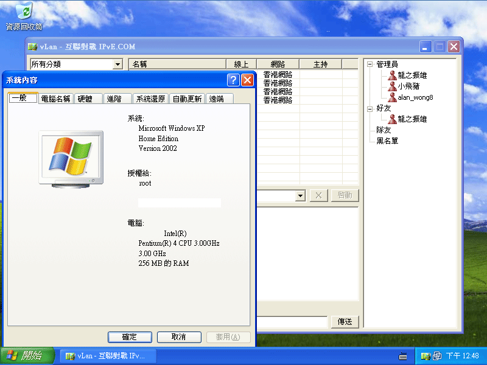Switch to the 遠端 tab
This screenshot has width=487, height=365.
(x=220, y=99)
